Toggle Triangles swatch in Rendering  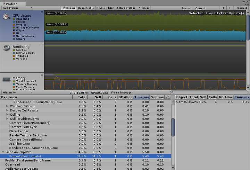[14, 56]
